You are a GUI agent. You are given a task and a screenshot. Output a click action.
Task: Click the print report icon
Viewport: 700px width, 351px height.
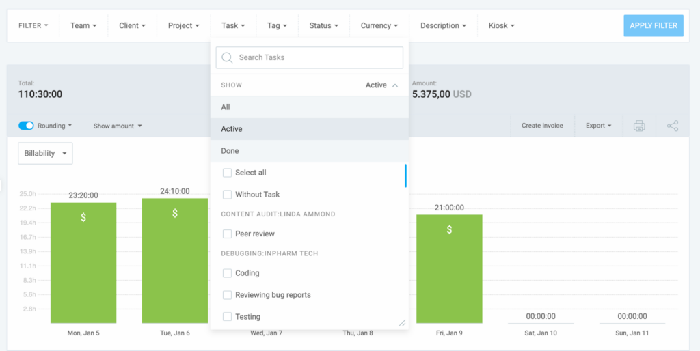pyautogui.click(x=639, y=126)
